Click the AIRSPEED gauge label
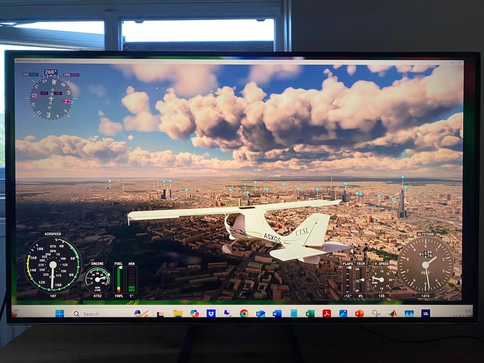The height and width of the screenshot is (363, 484). [x=53, y=234]
